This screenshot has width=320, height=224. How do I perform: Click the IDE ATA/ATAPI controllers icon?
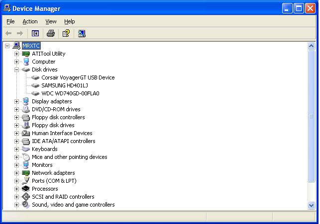point(26,142)
